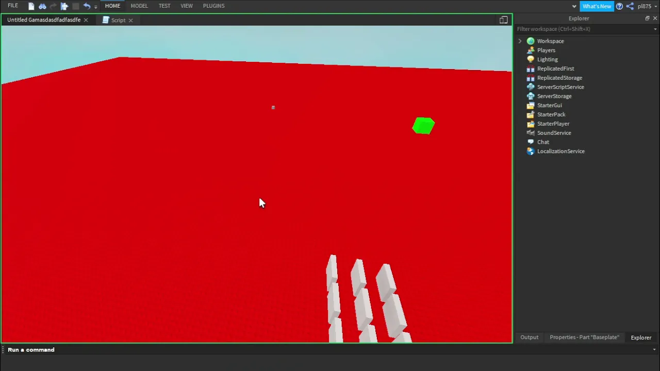
Task: Switch to the VIEW ribbon tab
Action: point(187,6)
